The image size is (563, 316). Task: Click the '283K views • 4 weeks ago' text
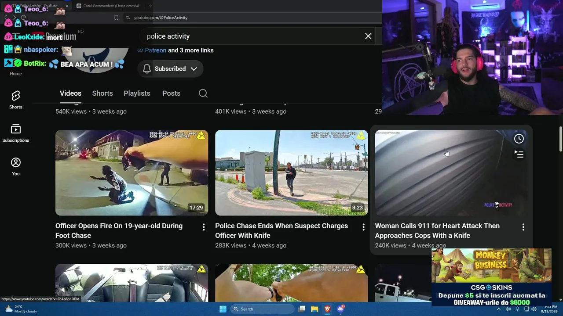[x=251, y=245]
